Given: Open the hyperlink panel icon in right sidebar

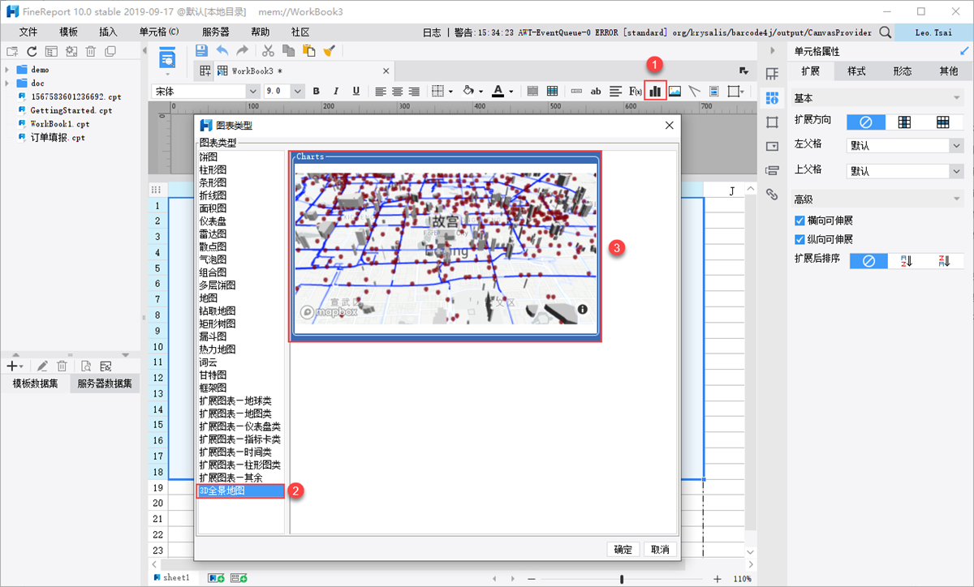Looking at the screenshot, I should pos(772,195).
